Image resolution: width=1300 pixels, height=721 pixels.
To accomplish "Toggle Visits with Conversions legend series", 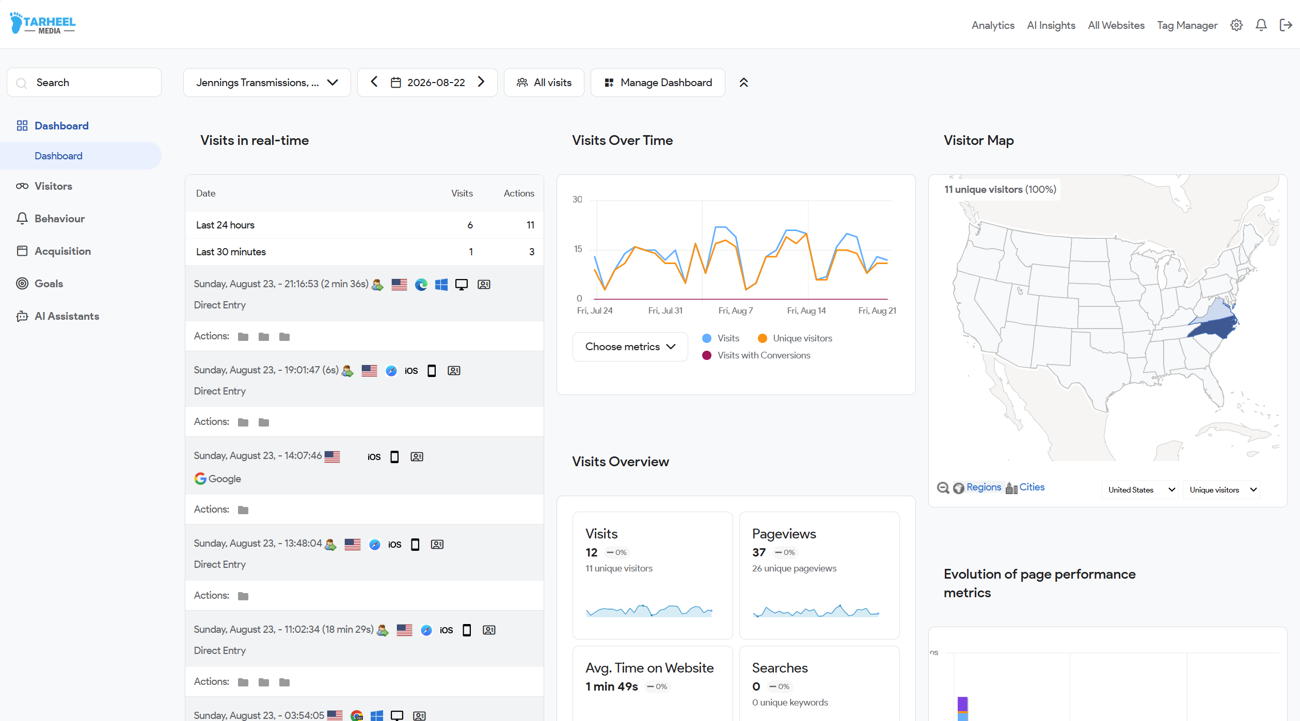I will [x=756, y=355].
